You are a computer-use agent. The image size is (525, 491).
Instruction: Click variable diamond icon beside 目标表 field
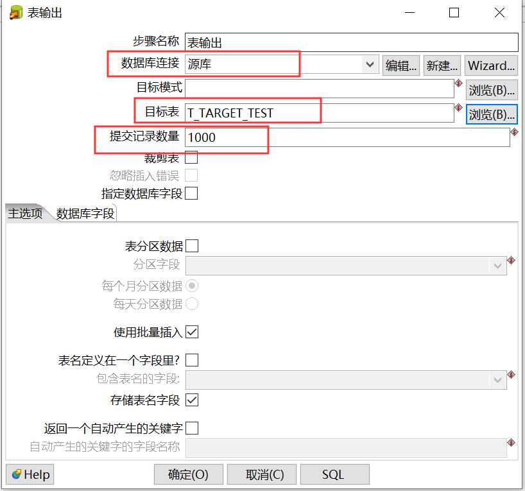[458, 107]
